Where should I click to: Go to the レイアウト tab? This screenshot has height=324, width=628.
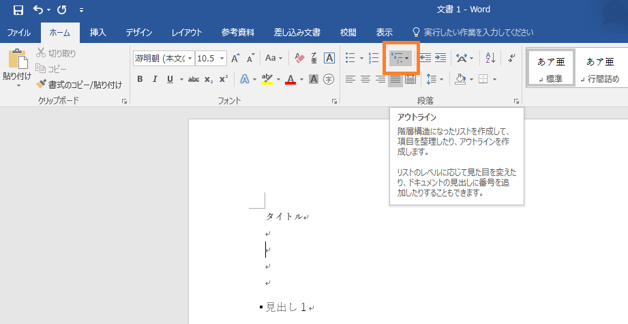[x=187, y=33]
